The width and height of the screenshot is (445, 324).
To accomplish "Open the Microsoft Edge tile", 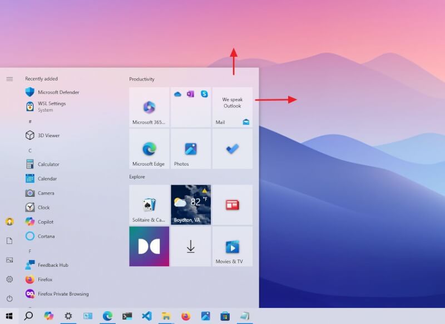I will click(x=149, y=149).
